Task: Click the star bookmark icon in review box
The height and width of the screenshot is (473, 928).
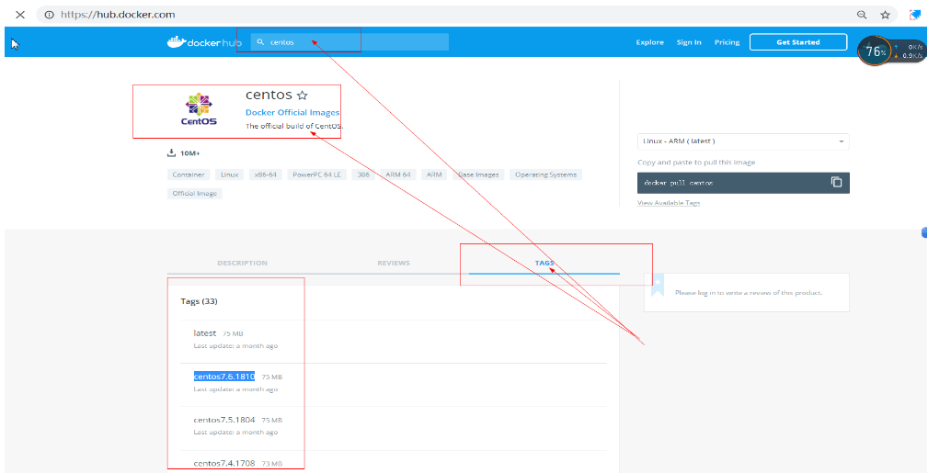Action: click(x=658, y=285)
